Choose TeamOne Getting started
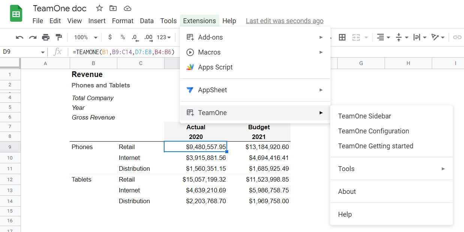 tap(391, 146)
